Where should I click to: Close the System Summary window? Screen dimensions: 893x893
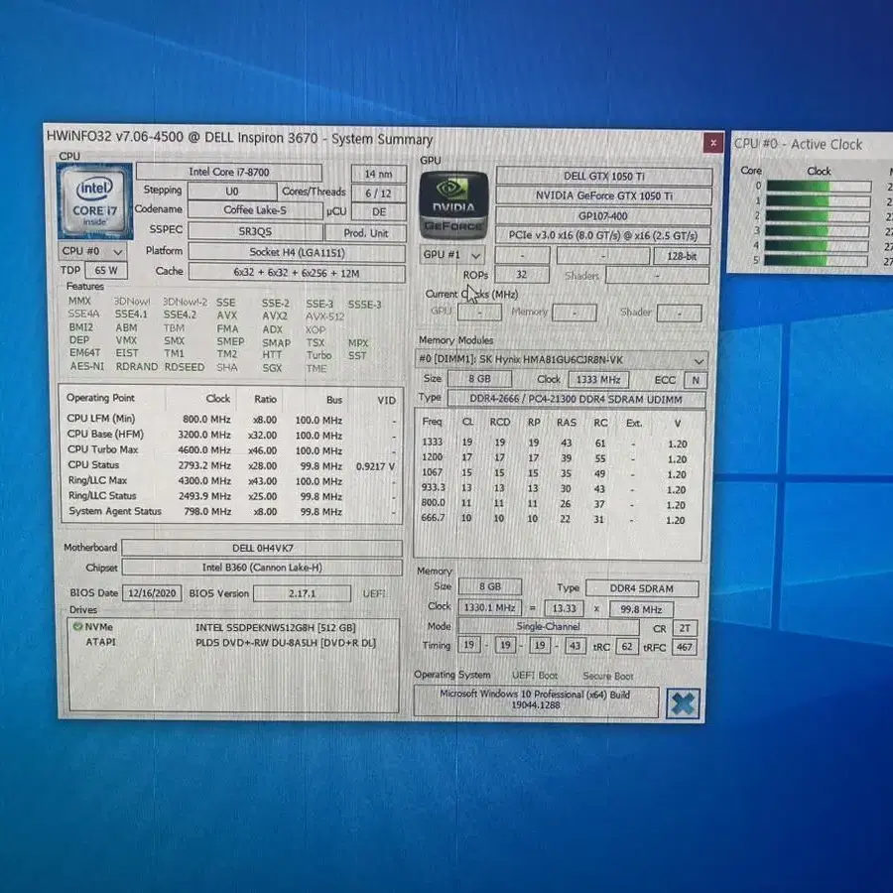[x=713, y=142]
